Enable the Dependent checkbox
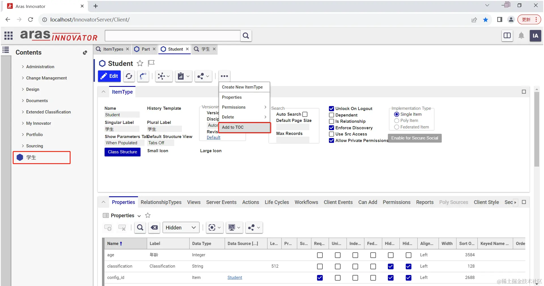The image size is (544, 286). coord(331,115)
